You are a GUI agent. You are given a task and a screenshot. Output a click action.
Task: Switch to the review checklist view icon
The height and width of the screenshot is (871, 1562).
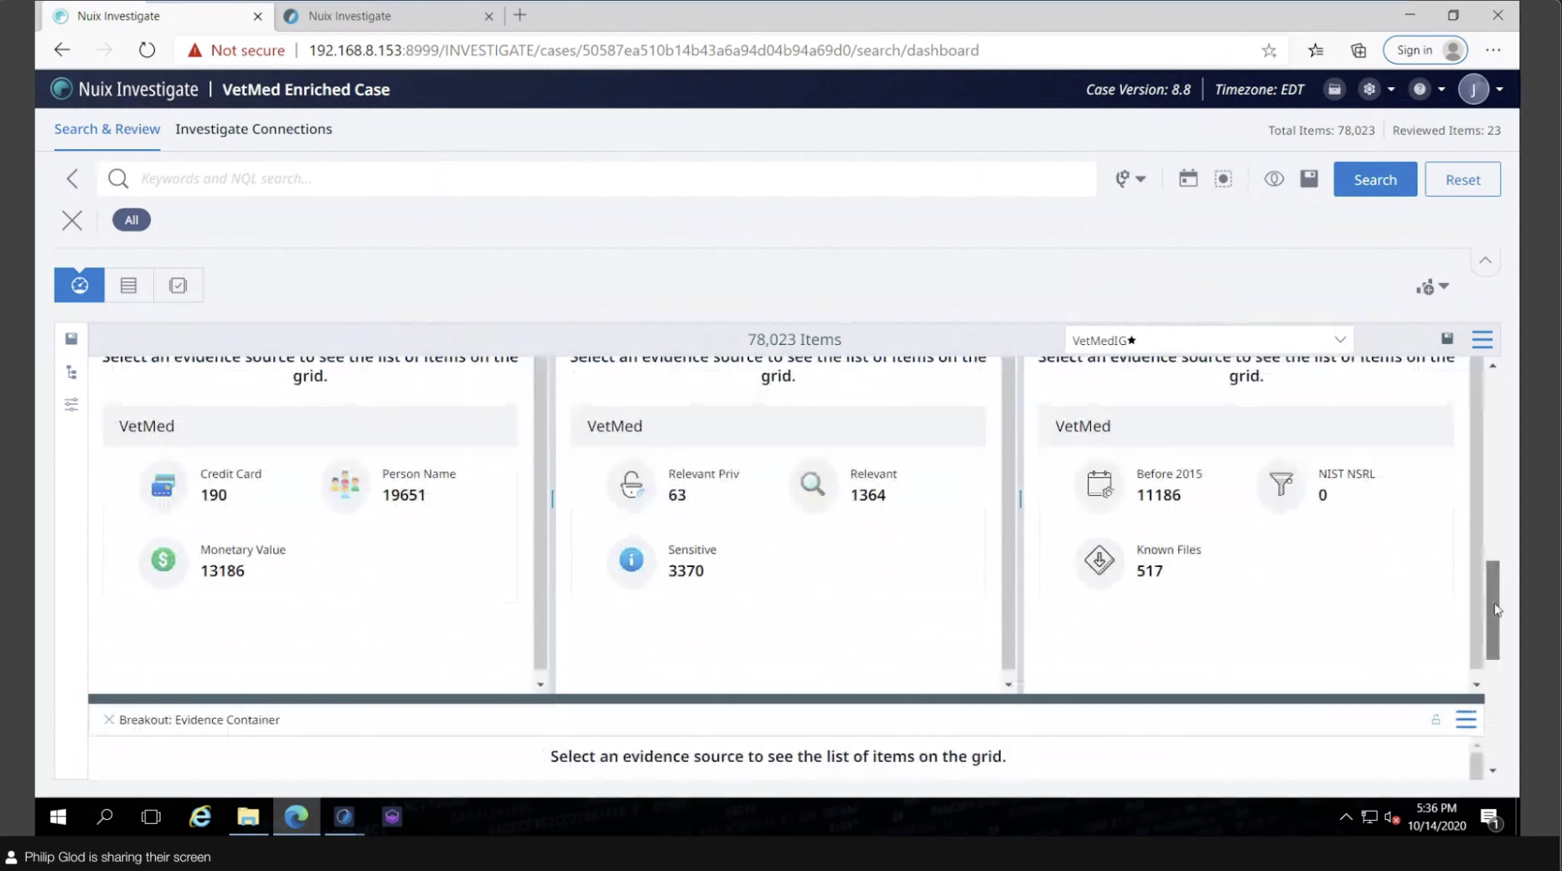[x=178, y=286]
